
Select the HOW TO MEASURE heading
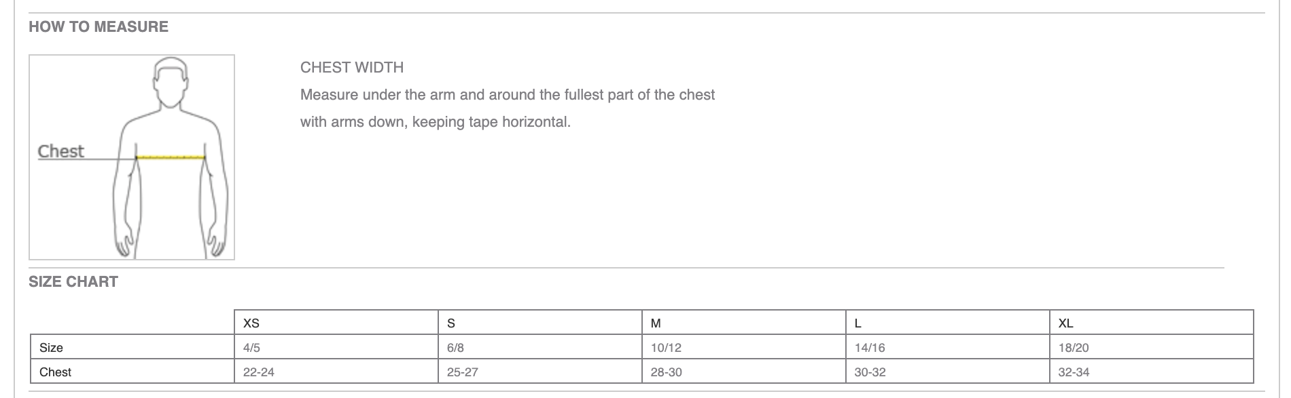click(x=99, y=27)
